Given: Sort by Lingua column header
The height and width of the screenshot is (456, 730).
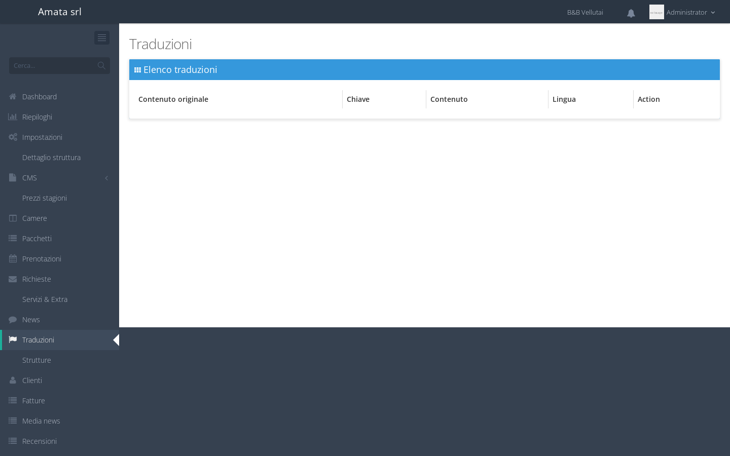Looking at the screenshot, I should click(x=591, y=99).
